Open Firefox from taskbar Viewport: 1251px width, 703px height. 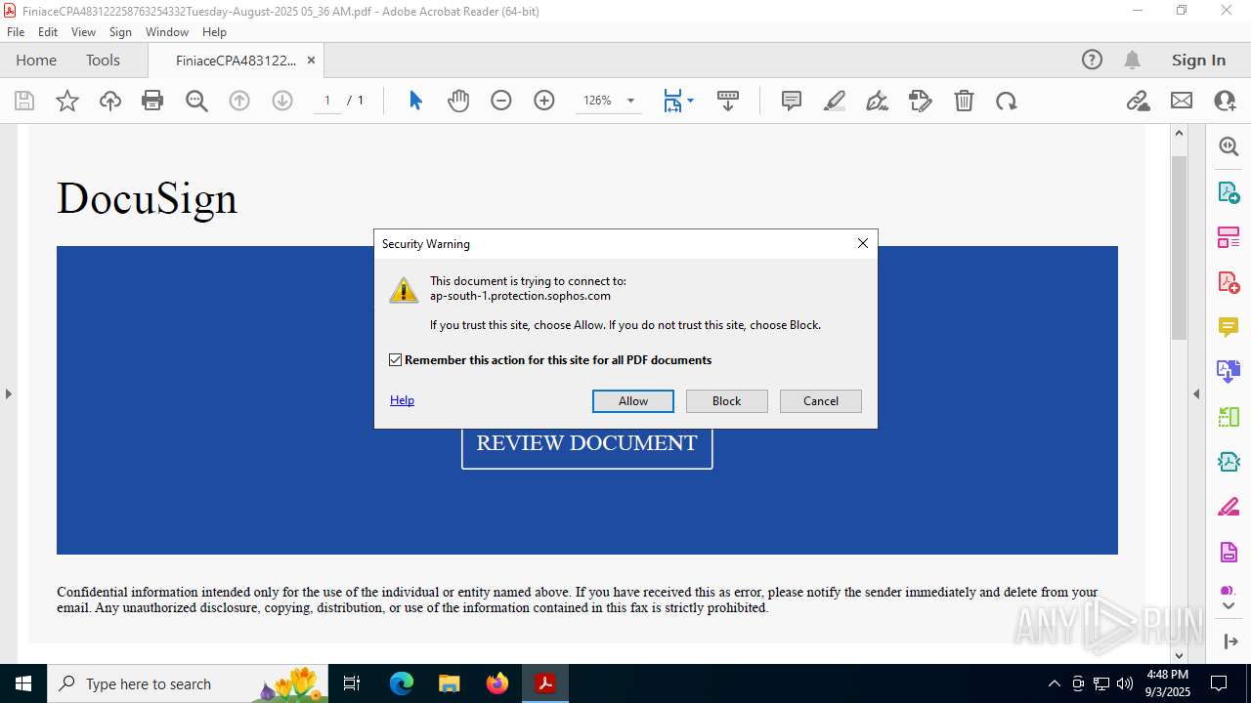497,683
